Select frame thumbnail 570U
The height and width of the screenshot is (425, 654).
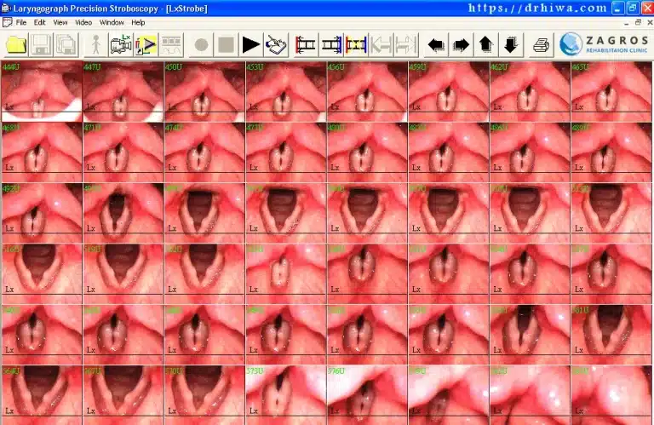tap(204, 395)
